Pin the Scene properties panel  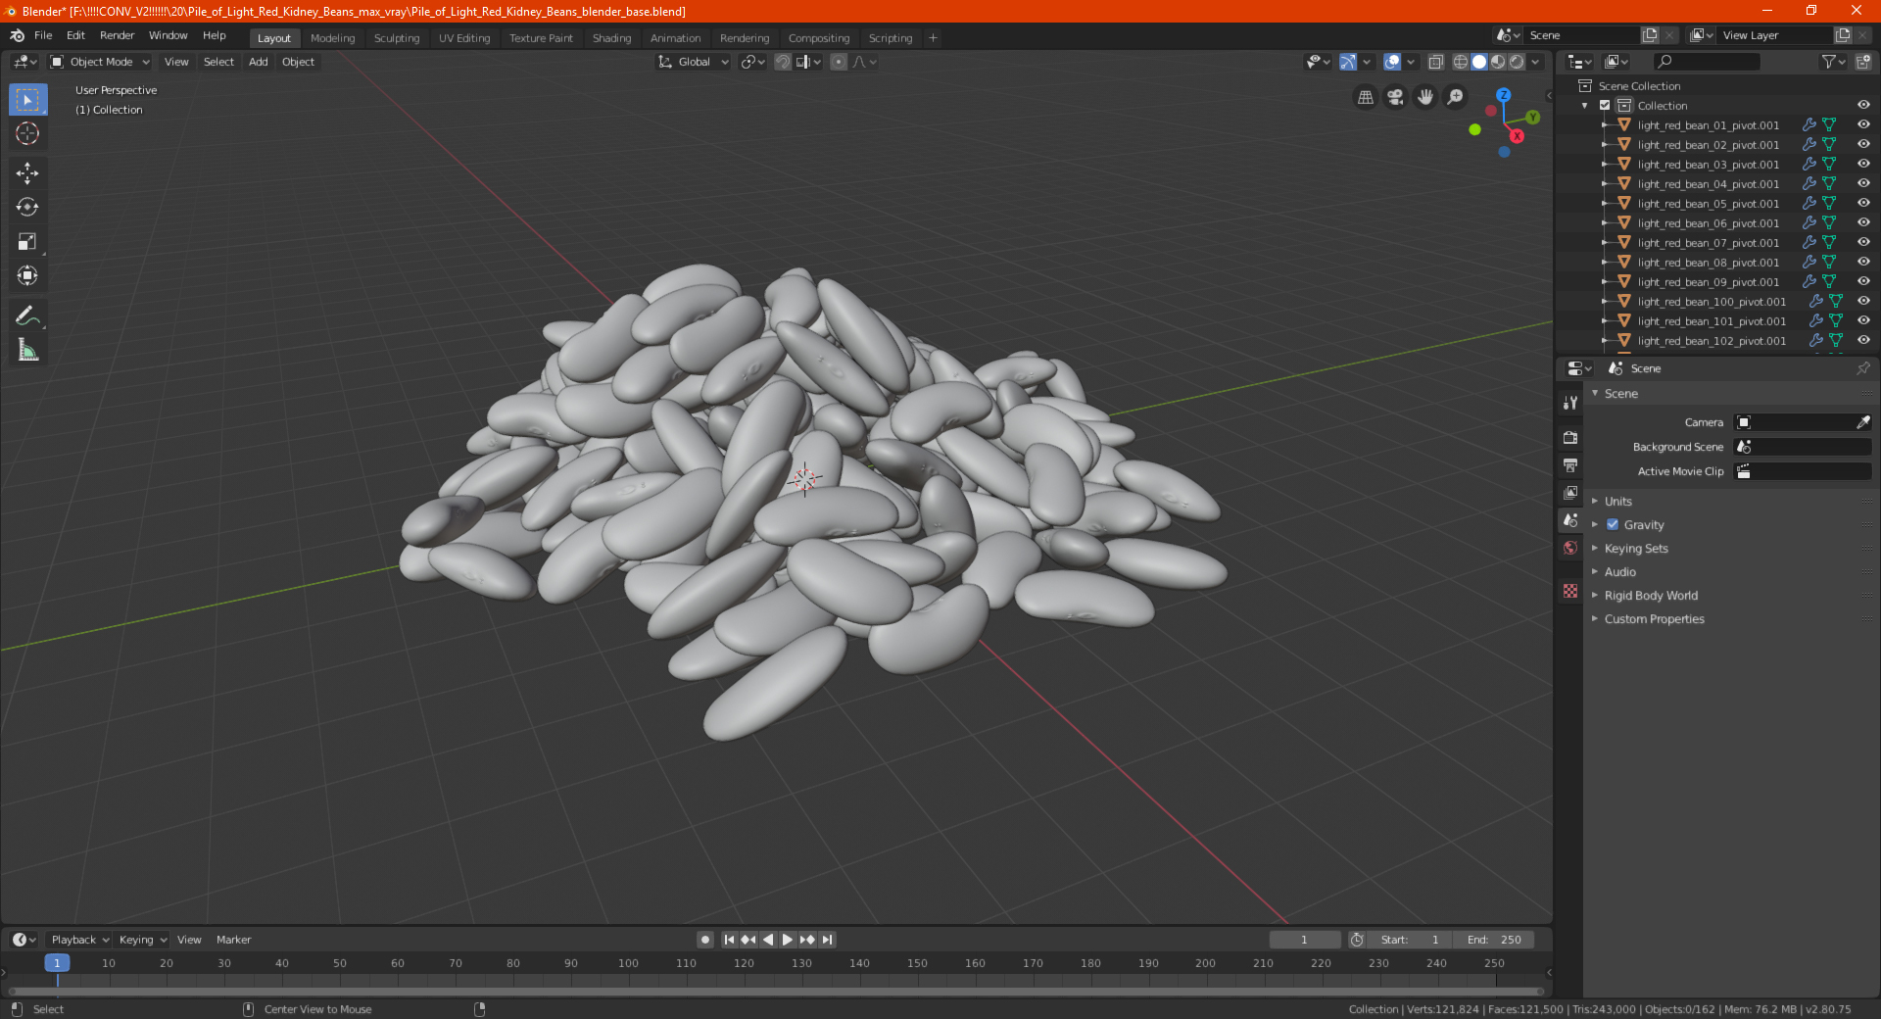coord(1862,368)
